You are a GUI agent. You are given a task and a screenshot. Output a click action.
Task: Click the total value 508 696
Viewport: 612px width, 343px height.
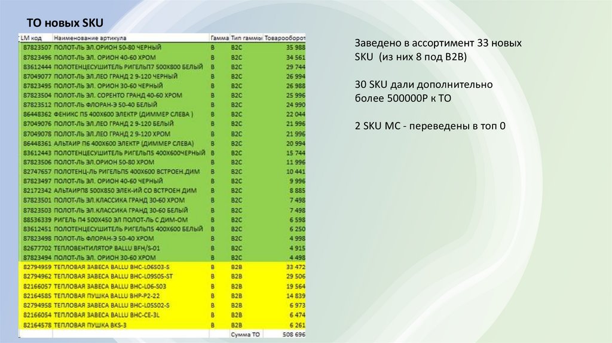[x=294, y=335]
